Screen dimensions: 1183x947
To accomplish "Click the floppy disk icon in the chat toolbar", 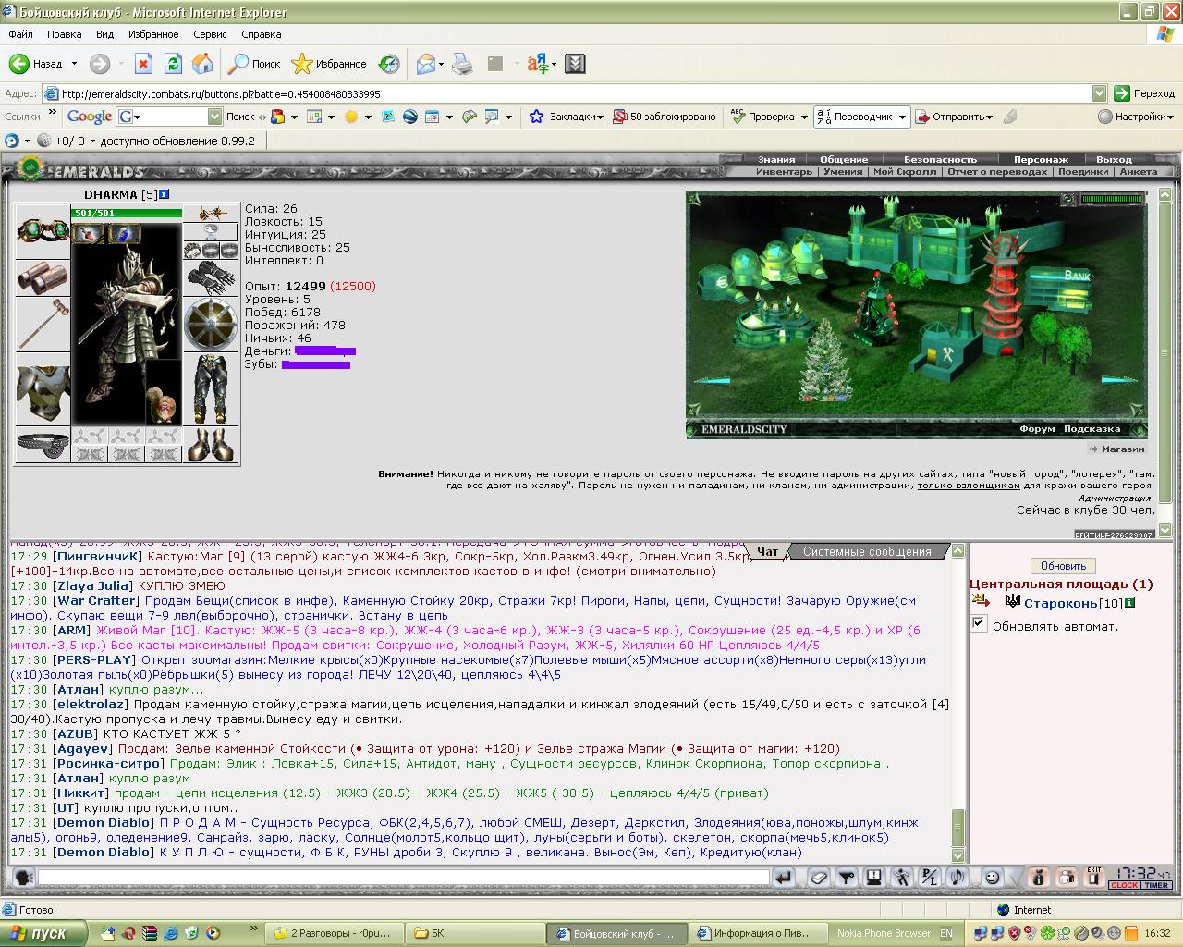I will pos(873,877).
